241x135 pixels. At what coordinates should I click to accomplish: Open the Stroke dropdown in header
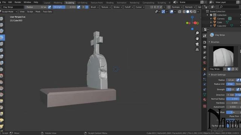[117, 7]
